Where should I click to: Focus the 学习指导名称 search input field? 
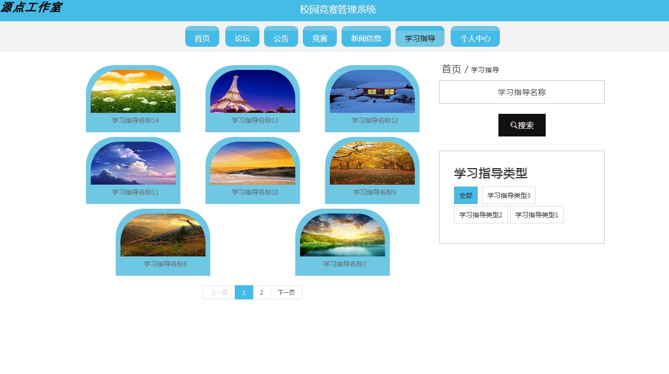pyautogui.click(x=522, y=92)
